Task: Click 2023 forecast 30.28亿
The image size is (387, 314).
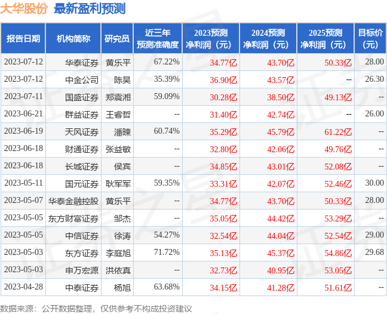Action: pos(223,97)
